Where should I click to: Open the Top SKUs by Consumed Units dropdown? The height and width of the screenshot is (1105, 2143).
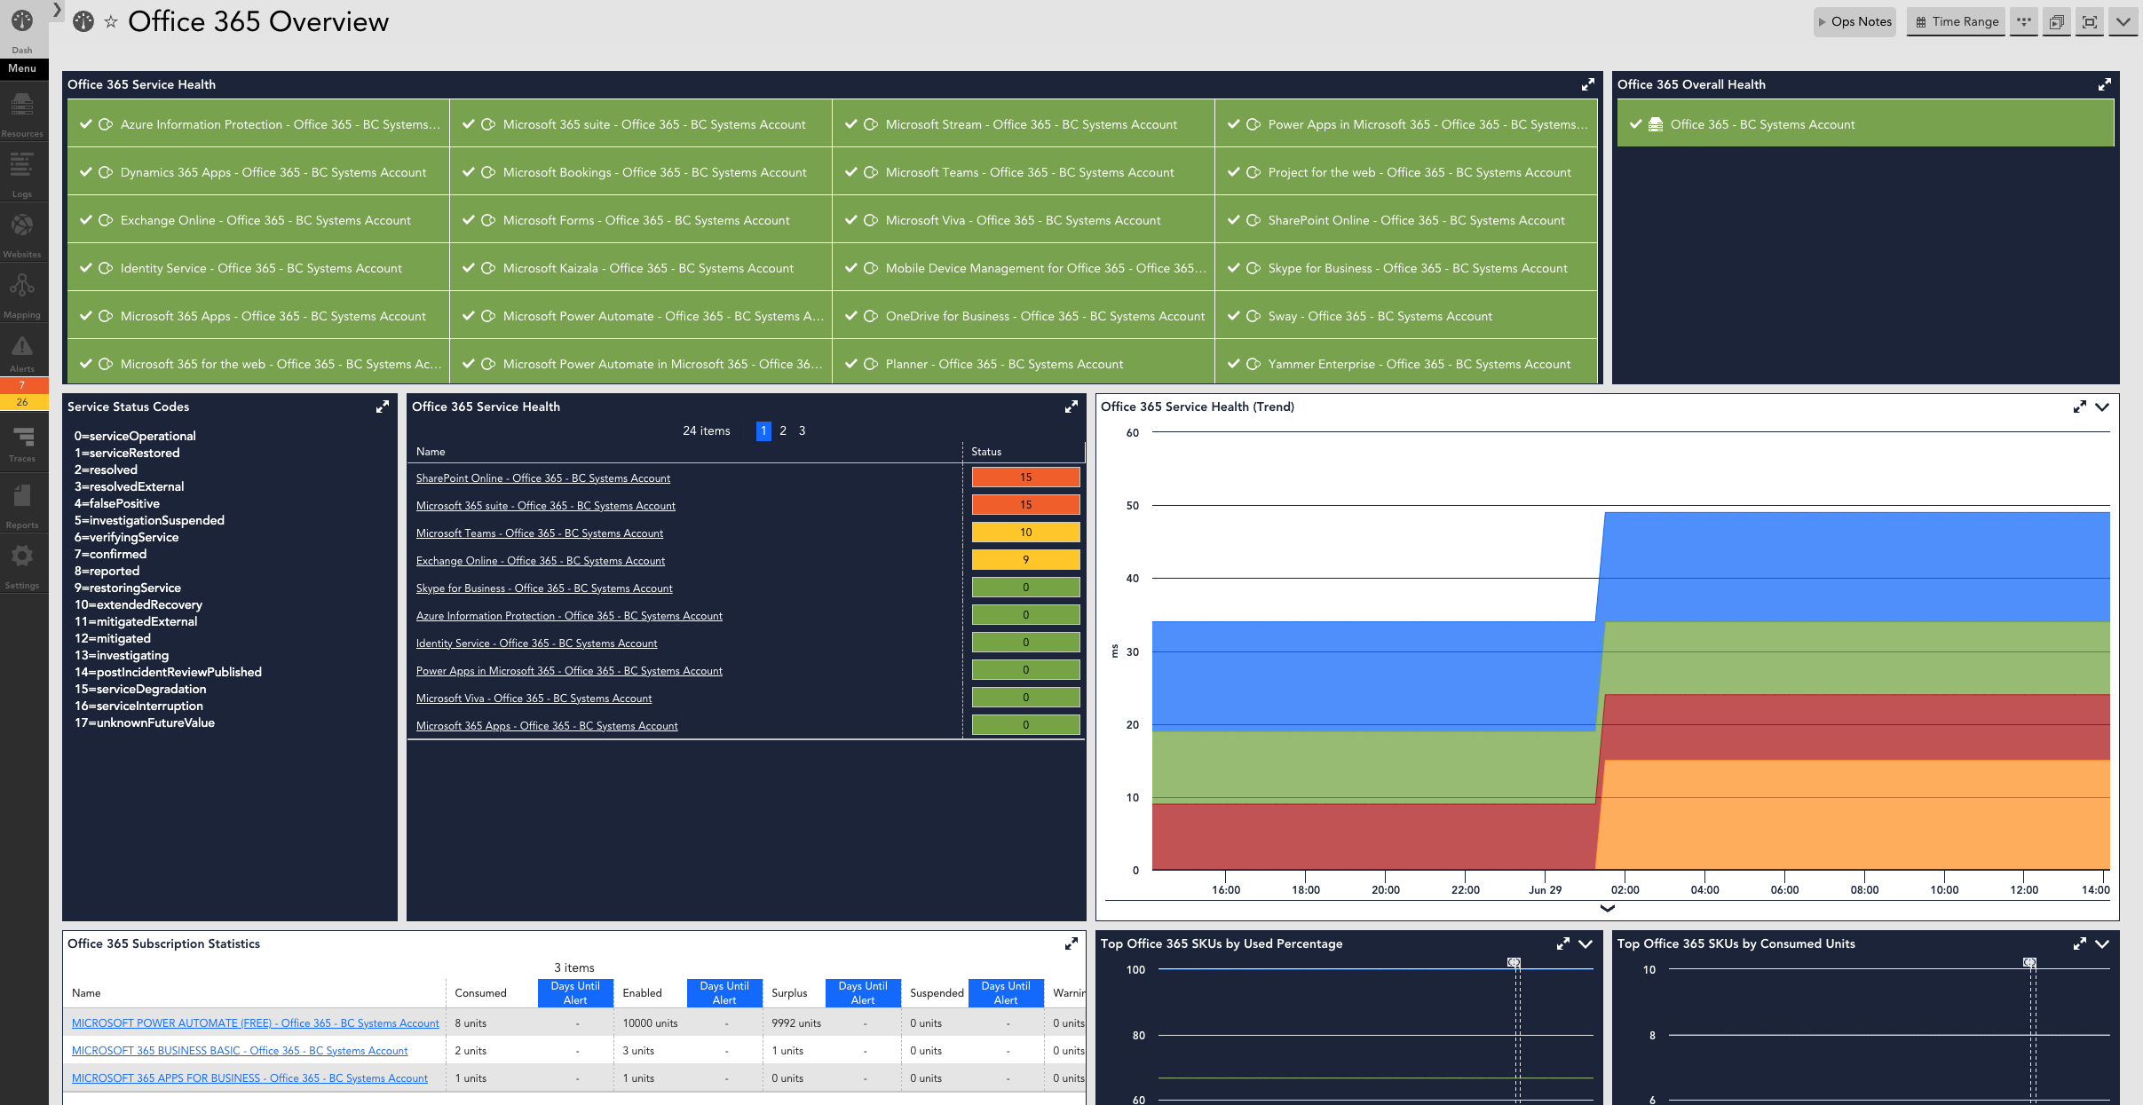pyautogui.click(x=2102, y=943)
